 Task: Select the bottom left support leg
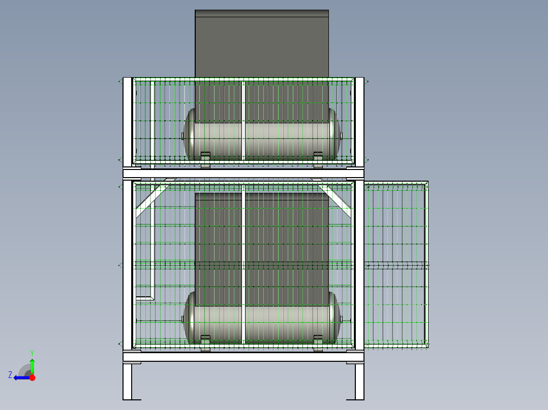[128, 381]
